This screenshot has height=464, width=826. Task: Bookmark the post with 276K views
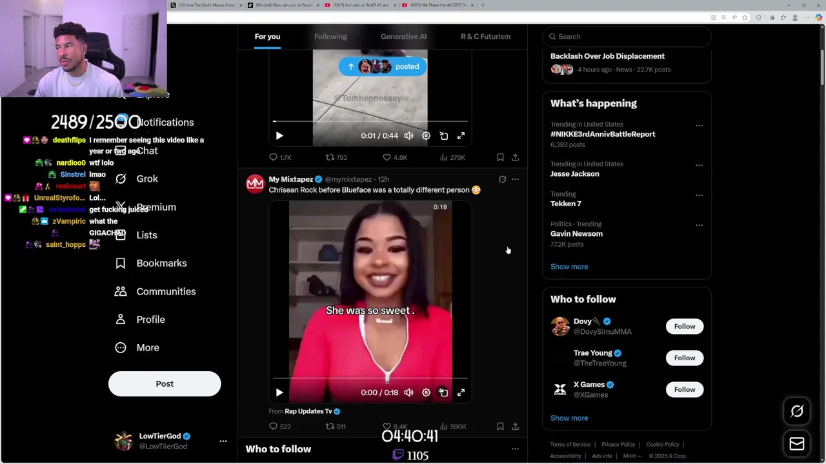500,157
